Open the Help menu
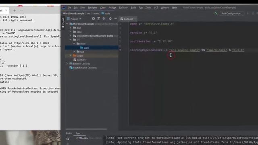 click(175, 8)
